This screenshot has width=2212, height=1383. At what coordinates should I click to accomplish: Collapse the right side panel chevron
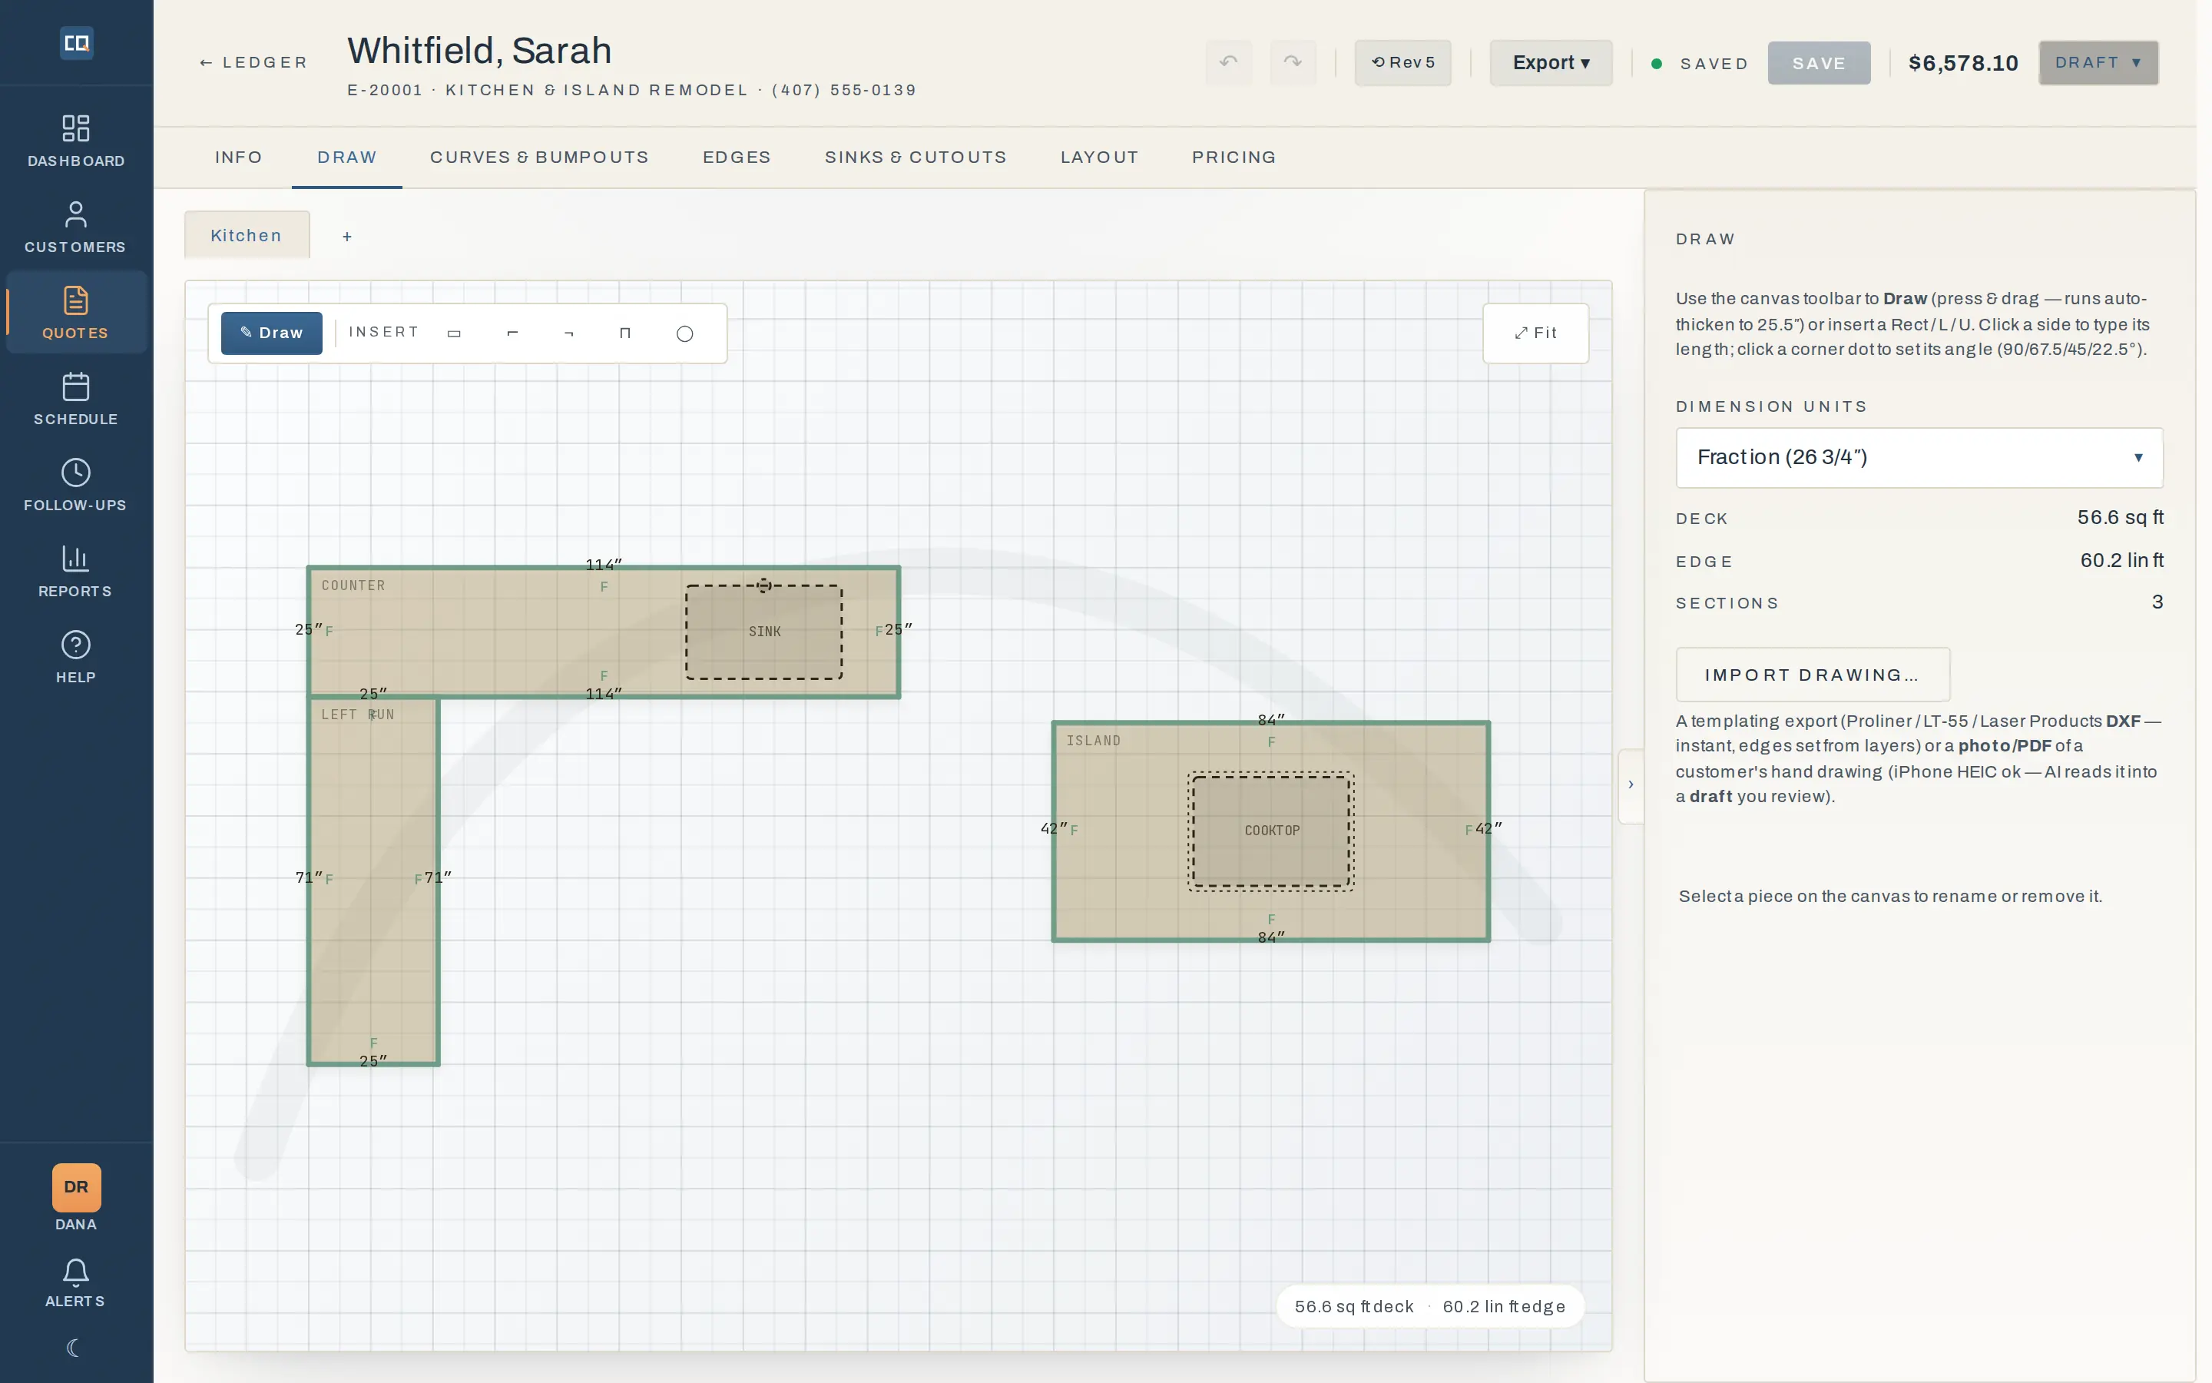pos(1631,784)
